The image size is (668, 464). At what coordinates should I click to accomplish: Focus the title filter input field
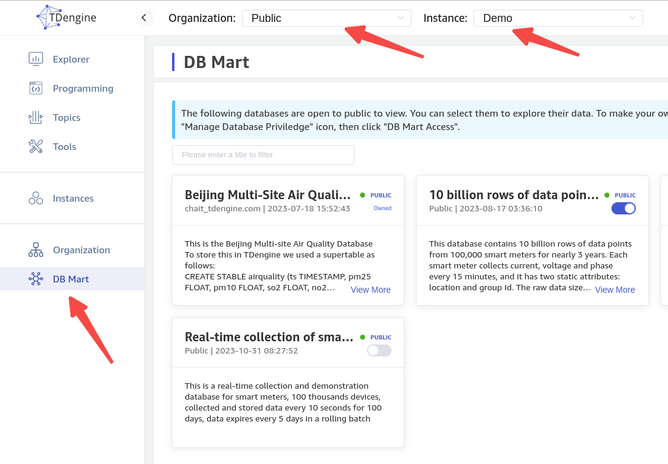point(263,155)
